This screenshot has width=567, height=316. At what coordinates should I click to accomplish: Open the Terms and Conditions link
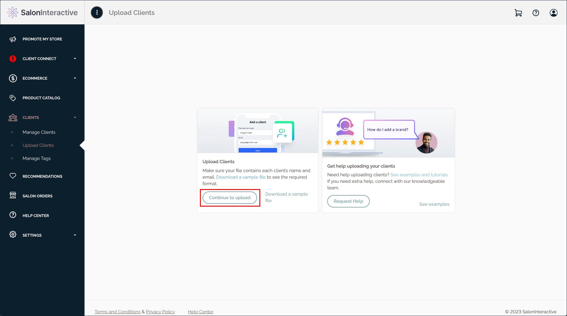117,312
